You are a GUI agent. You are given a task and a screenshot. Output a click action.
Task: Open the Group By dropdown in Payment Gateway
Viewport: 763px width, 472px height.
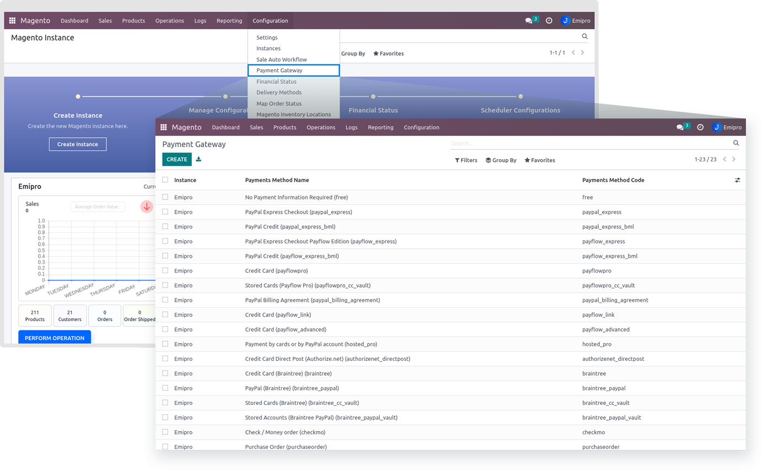(501, 160)
